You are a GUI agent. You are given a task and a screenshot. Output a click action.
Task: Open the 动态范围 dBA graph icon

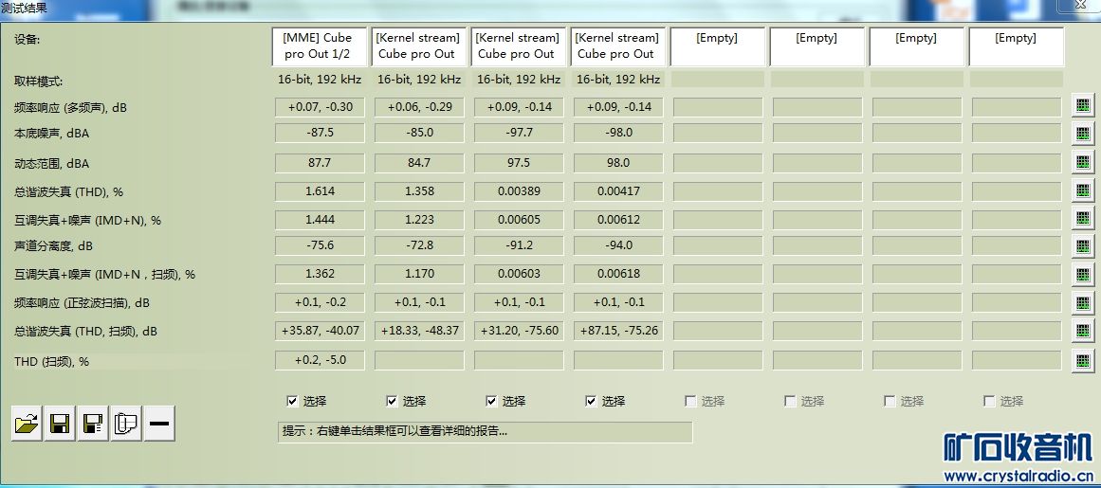coord(1082,163)
